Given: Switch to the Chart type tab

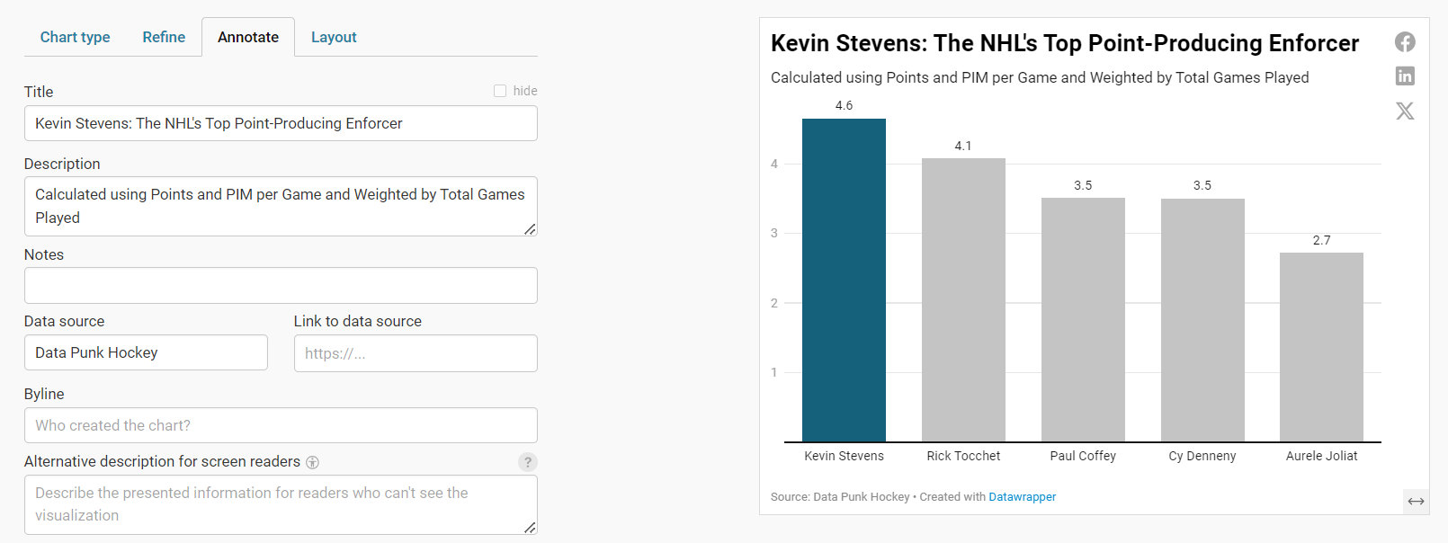Looking at the screenshot, I should [75, 37].
